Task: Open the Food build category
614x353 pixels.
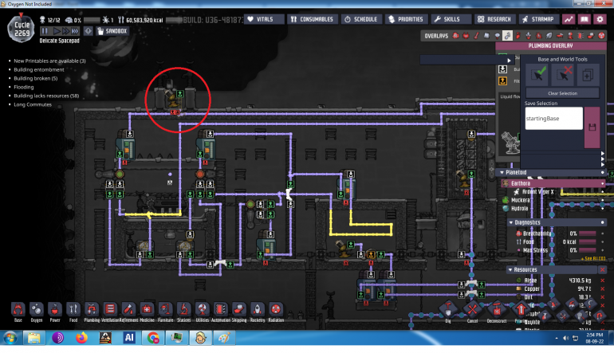Action: click(73, 309)
